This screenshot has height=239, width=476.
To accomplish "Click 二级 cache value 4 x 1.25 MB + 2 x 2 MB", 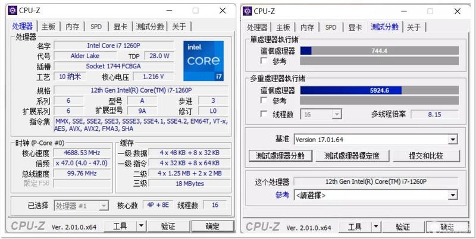I will click(190, 173).
